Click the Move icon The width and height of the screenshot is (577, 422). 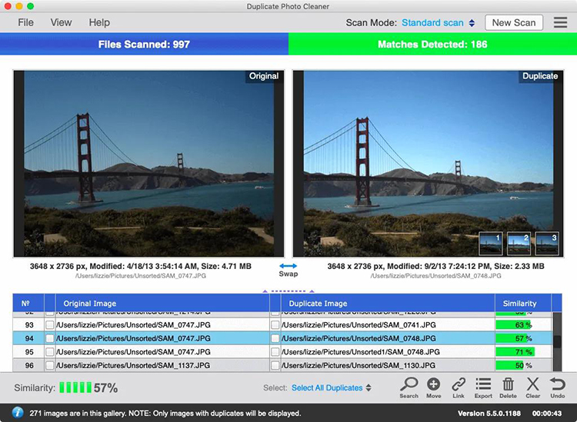[x=433, y=387]
